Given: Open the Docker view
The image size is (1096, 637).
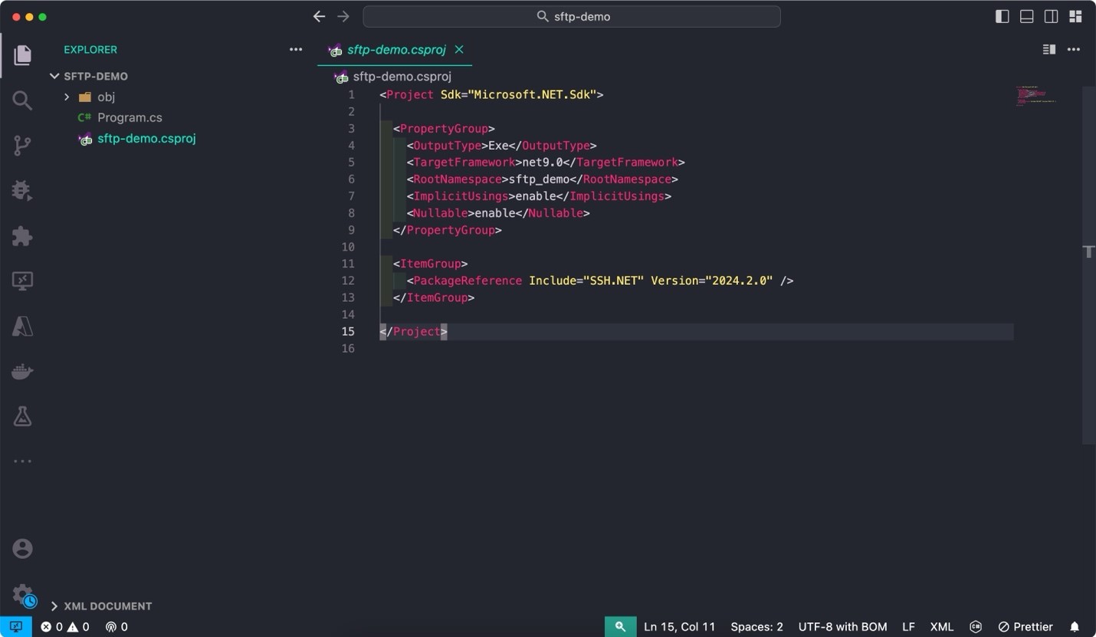Looking at the screenshot, I should [22, 372].
